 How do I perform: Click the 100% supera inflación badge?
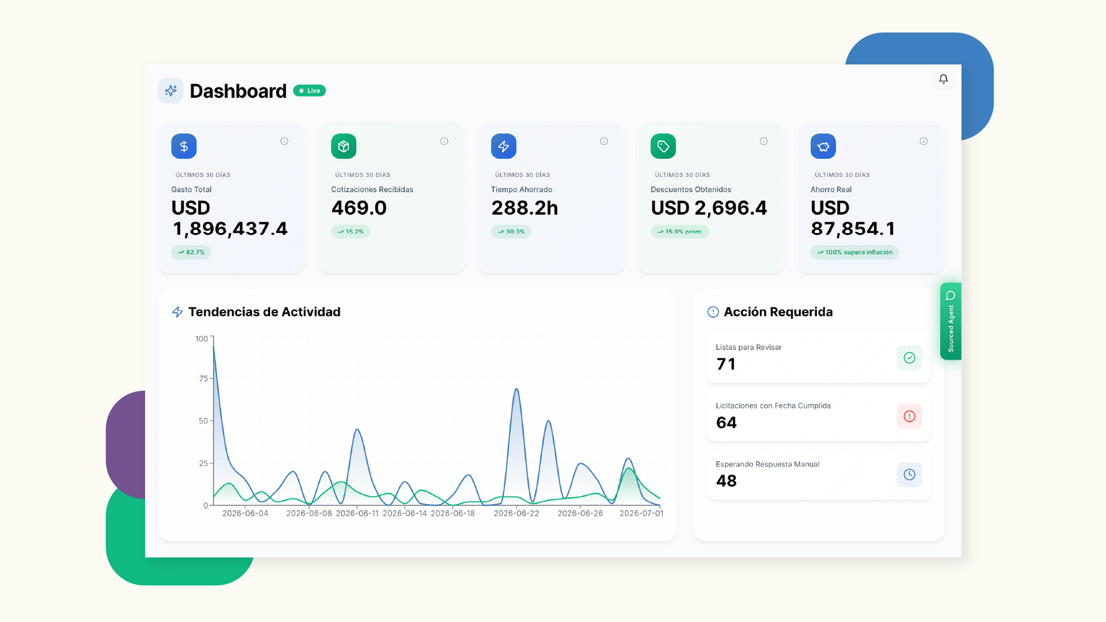click(x=854, y=253)
